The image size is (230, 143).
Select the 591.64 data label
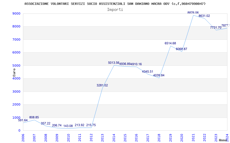pos(23,120)
